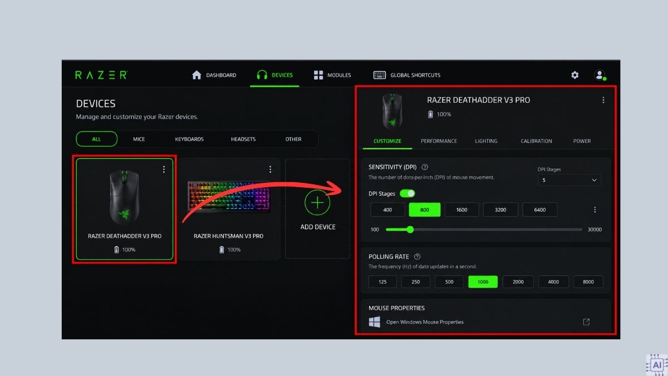Open Huntsman card three-dot menu
Screen dimensions: 668x376
coord(271,169)
